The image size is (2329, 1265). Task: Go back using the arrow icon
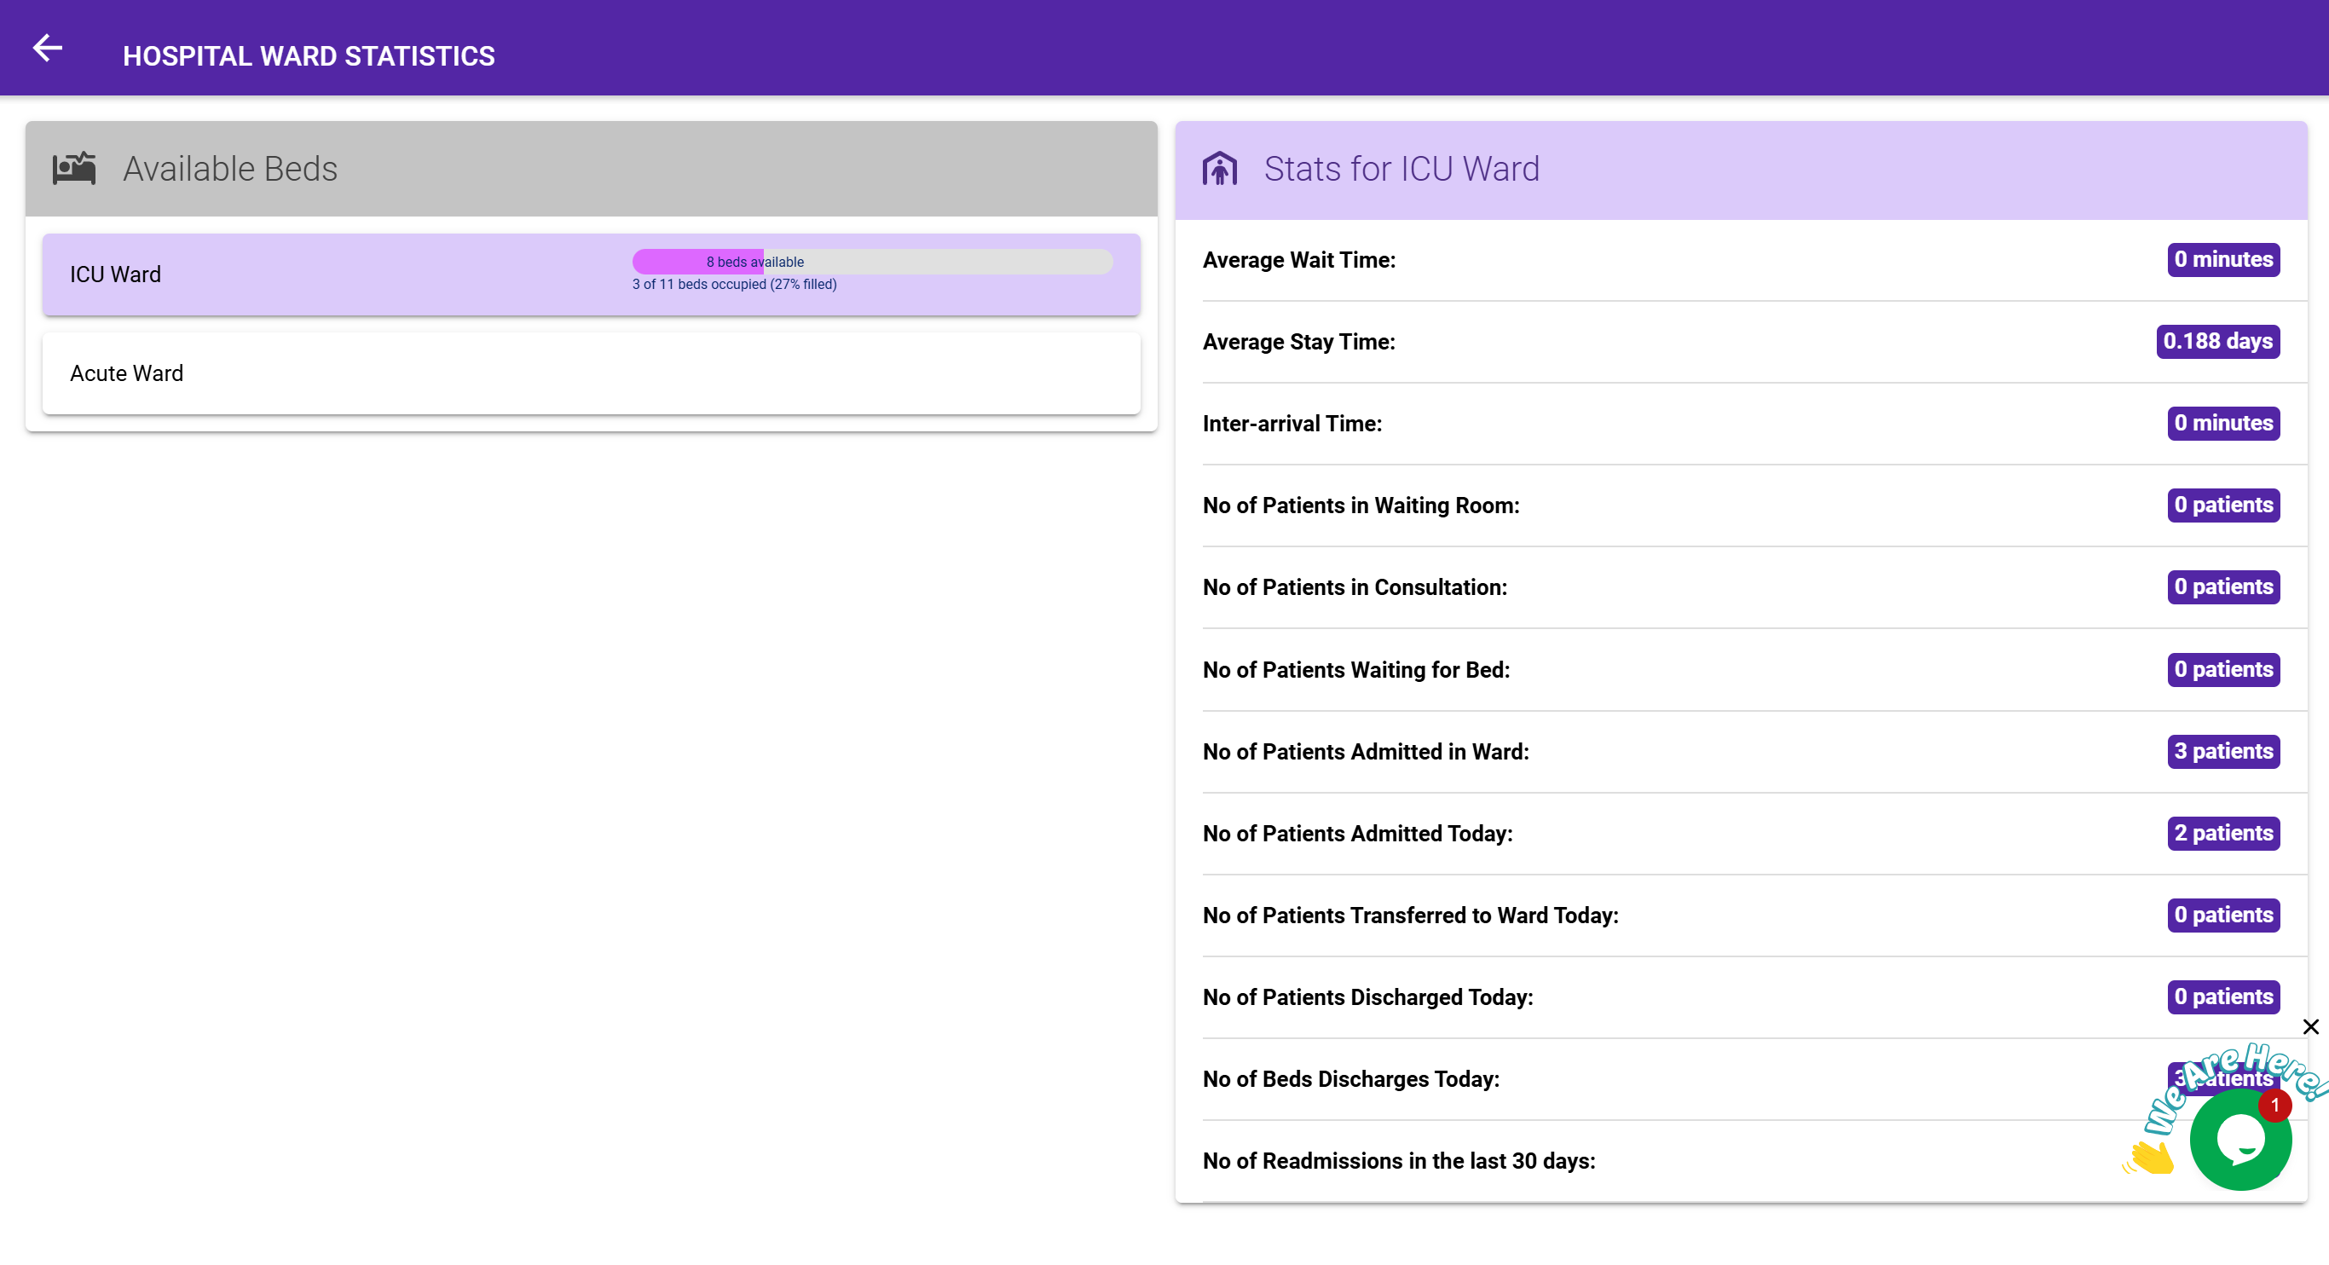tap(47, 47)
